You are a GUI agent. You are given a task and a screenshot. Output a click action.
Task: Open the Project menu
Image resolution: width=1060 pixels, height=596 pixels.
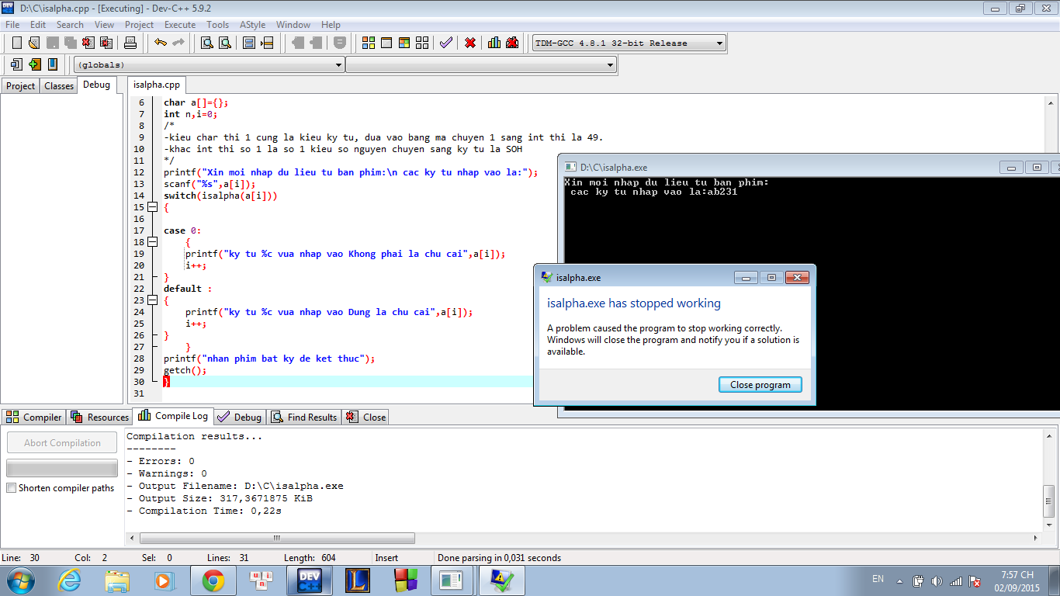tap(140, 25)
